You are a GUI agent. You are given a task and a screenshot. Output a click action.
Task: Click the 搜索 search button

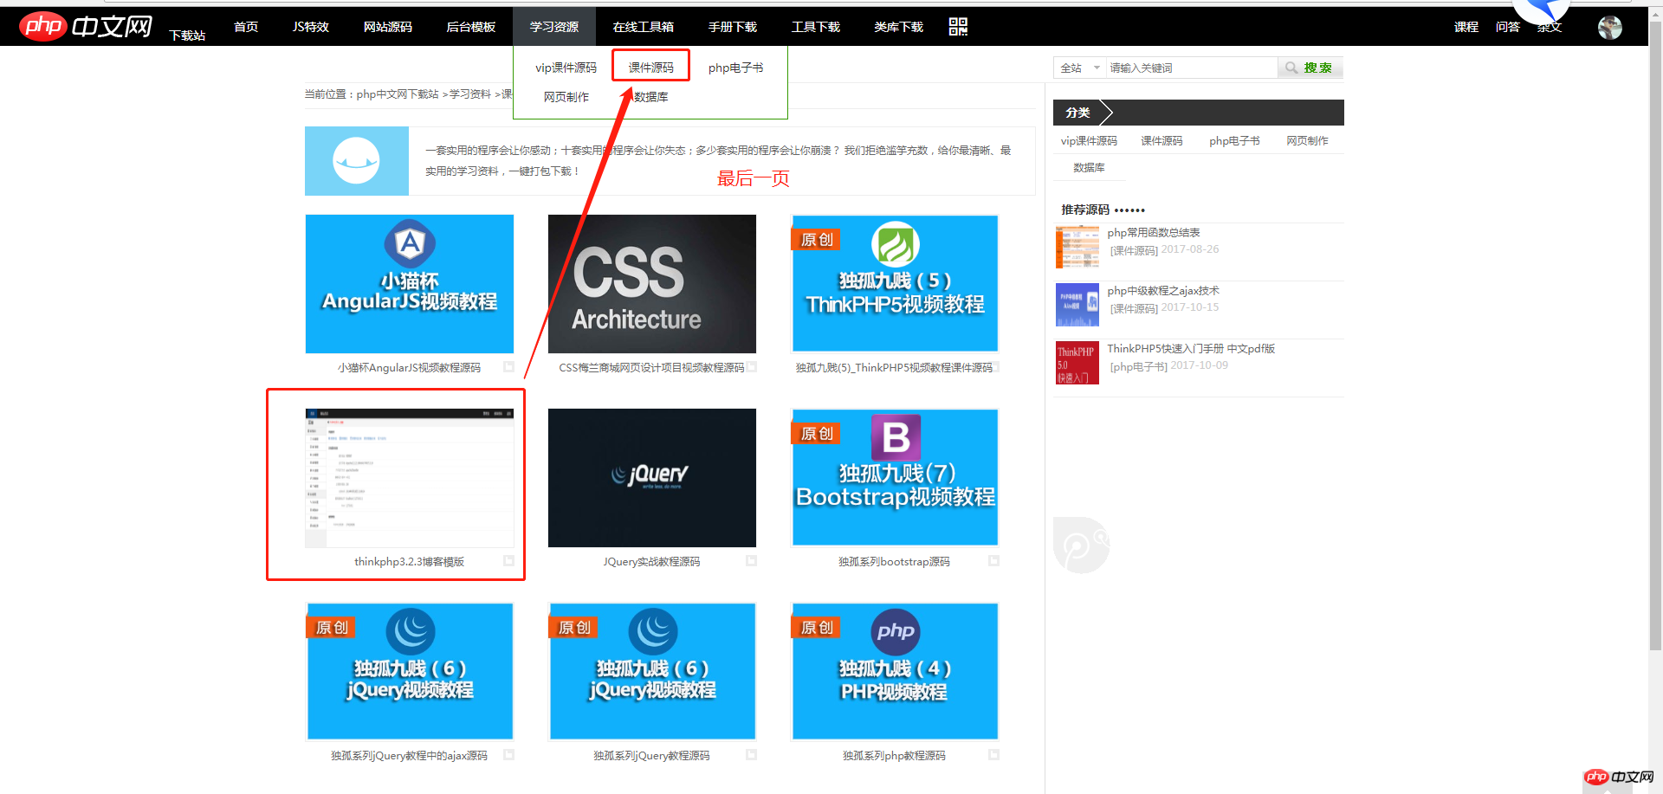click(1310, 68)
